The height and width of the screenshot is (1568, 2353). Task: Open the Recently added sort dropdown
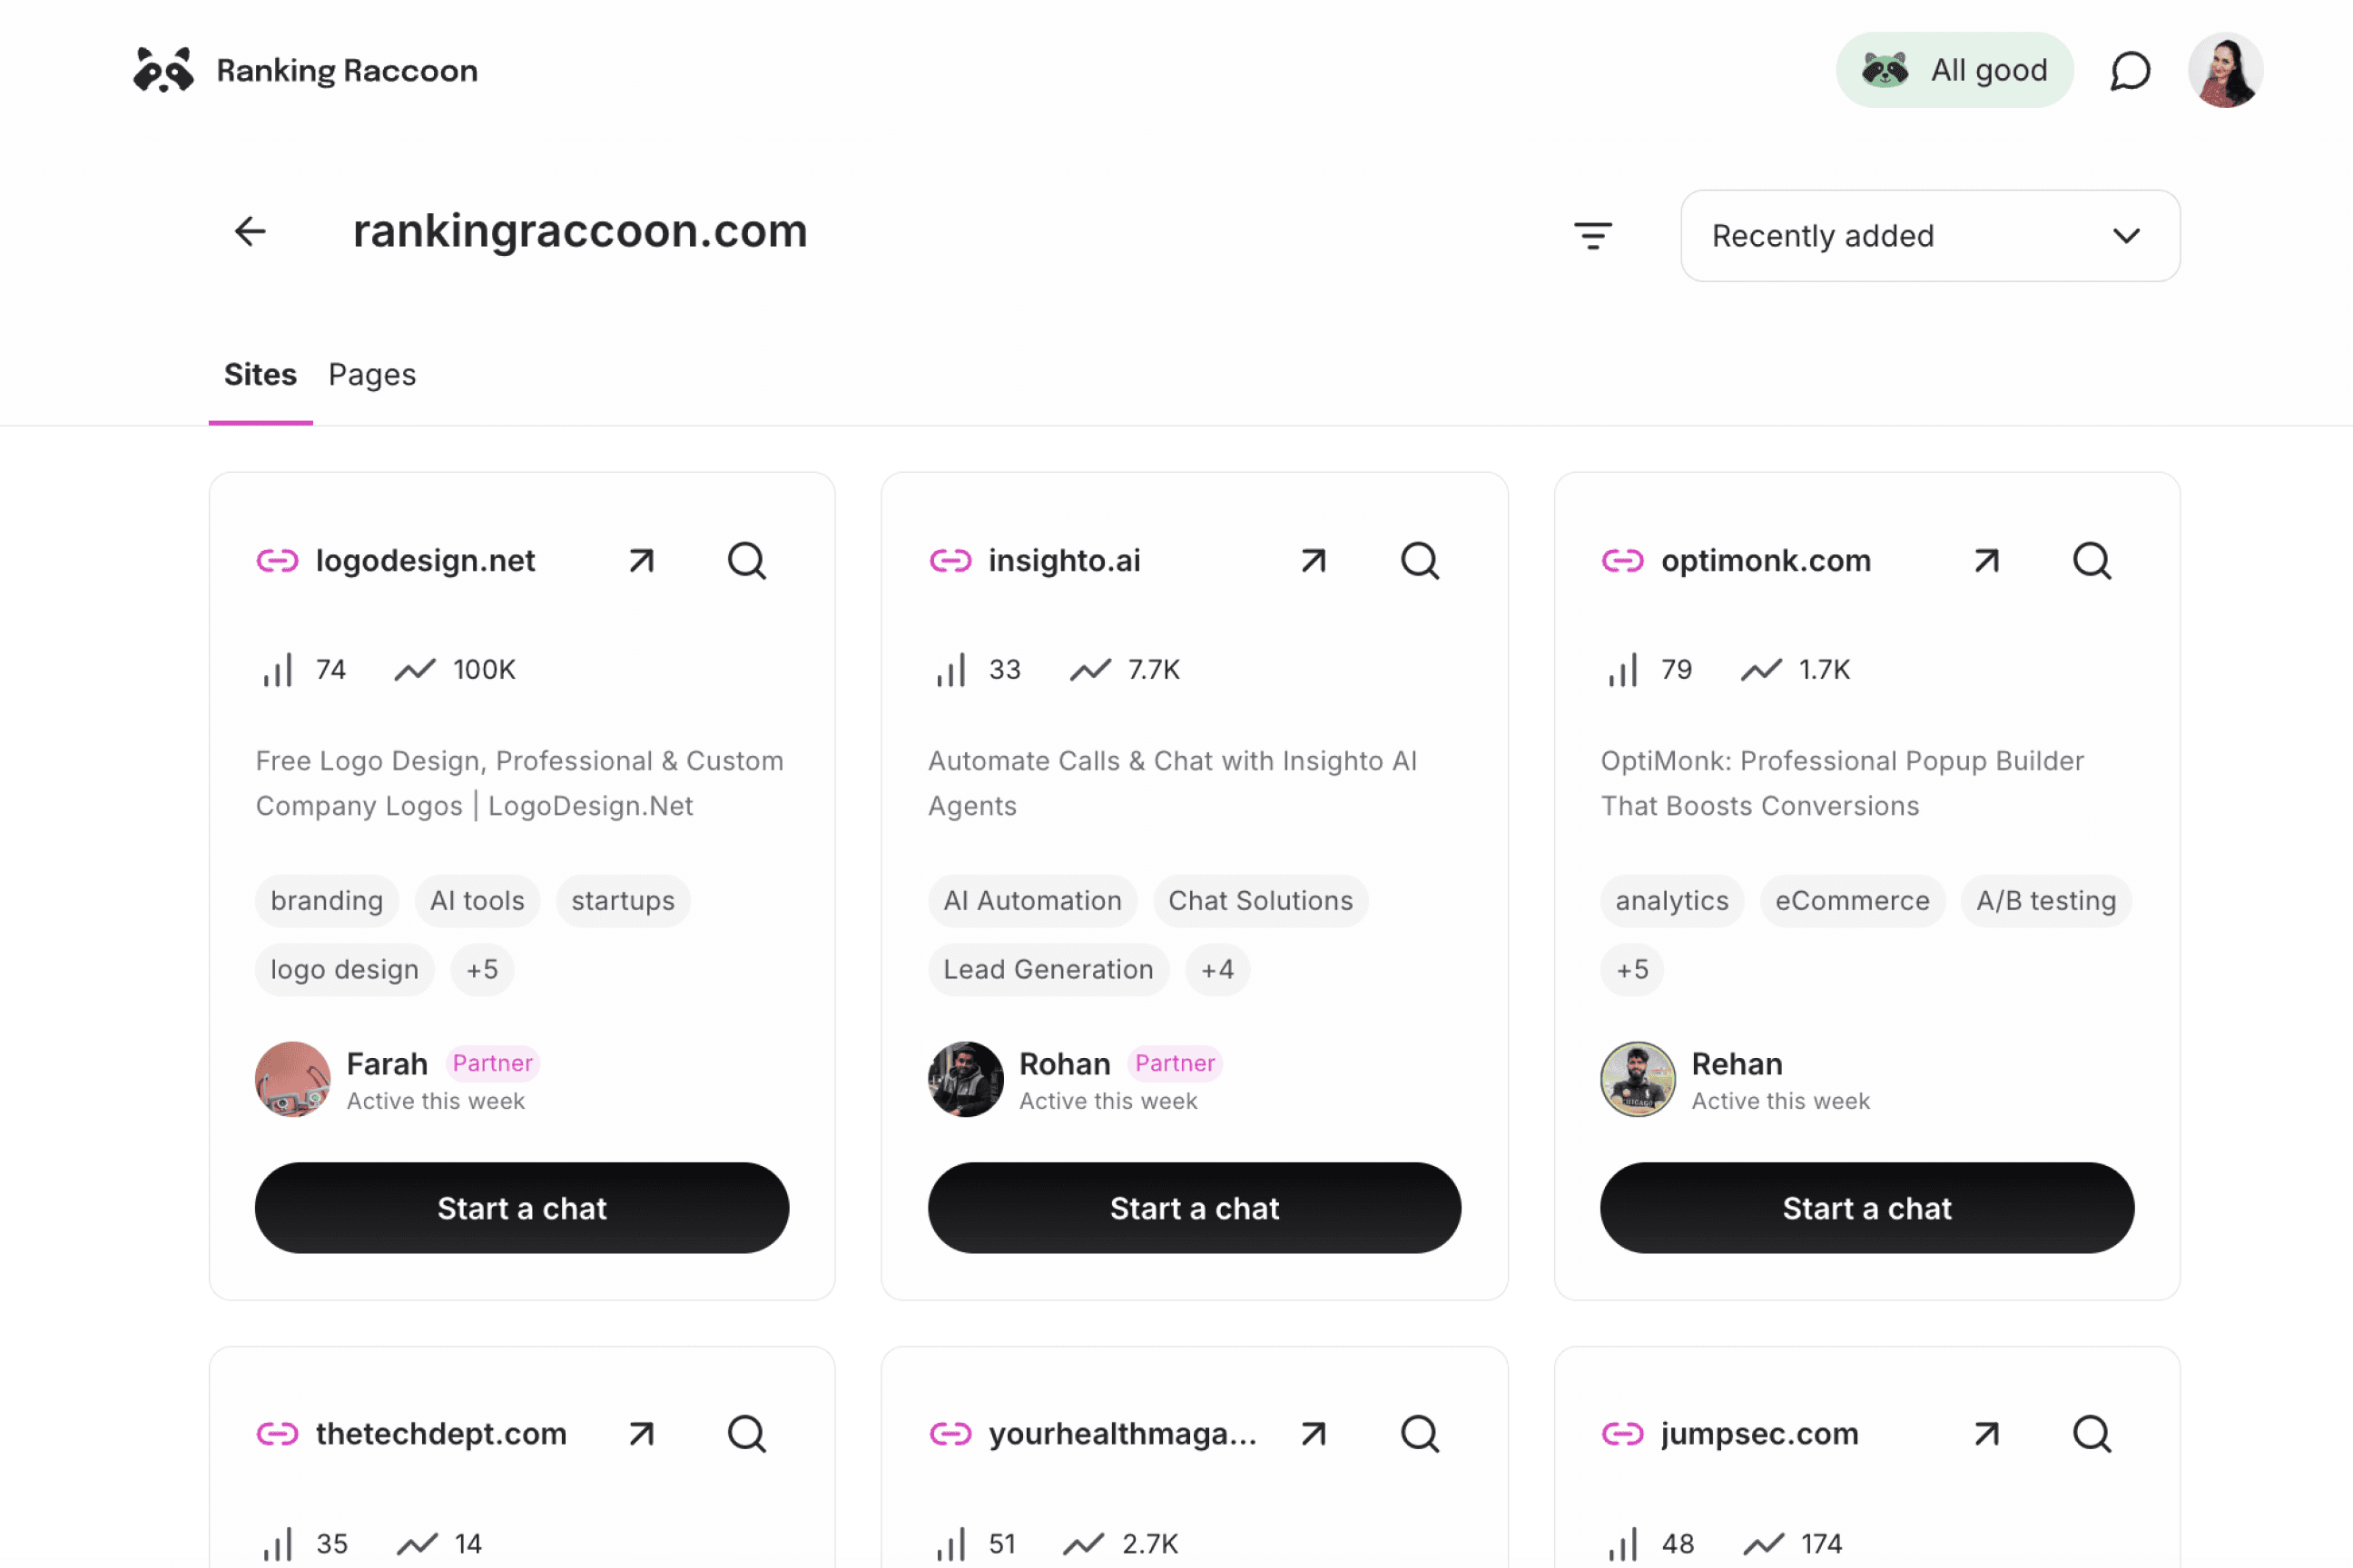[x=1929, y=235]
